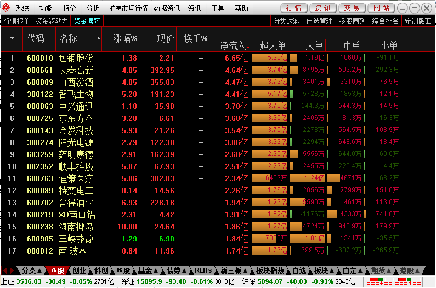Screen dimensions: 436x288
Task: Open the 资讯 menu
Action: click(194, 8)
